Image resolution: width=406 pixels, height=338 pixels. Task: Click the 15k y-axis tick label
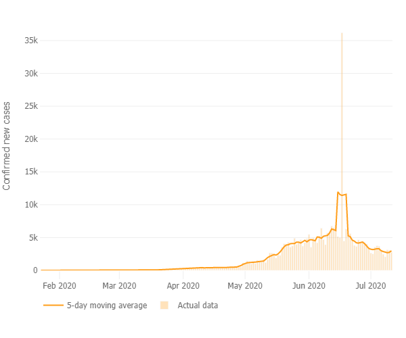(30, 172)
